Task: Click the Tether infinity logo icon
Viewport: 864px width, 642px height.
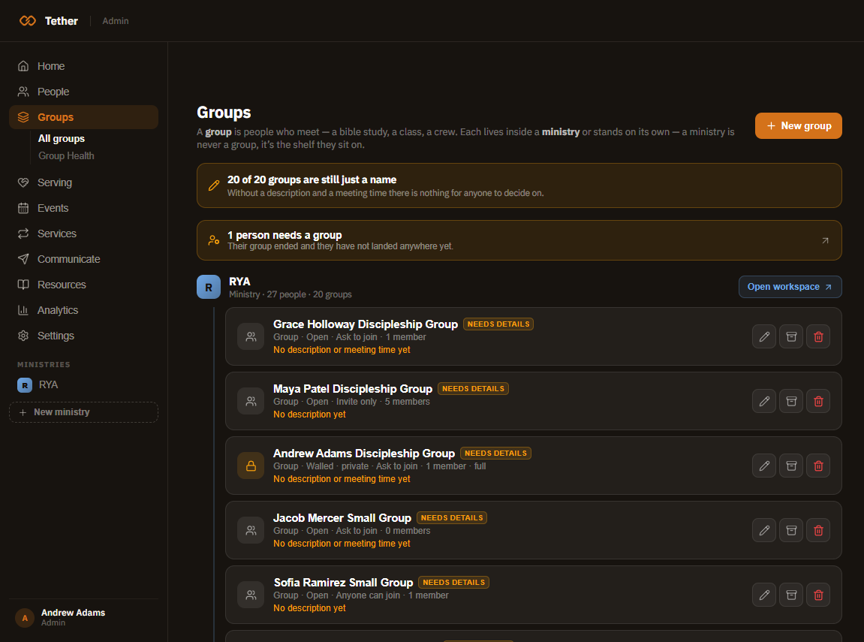Action: point(28,21)
